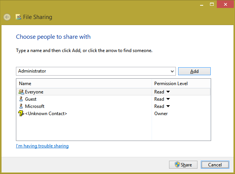Image resolution: width=235 pixels, height=174 pixels.
Task: Click the Owner permission text
Action: click(161, 114)
